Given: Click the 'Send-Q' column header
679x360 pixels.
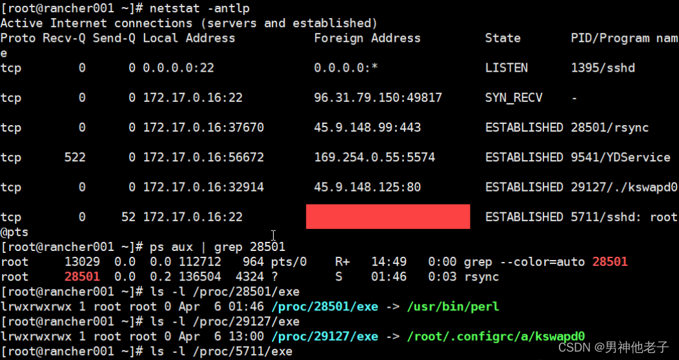Looking at the screenshot, I should pyautogui.click(x=114, y=38).
